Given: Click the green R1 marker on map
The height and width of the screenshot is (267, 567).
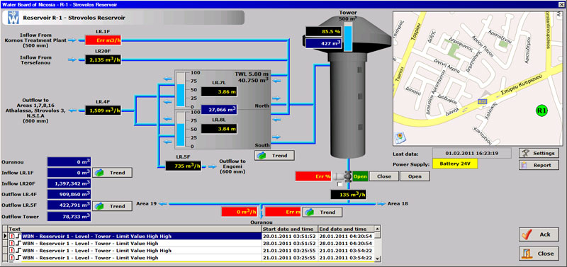Looking at the screenshot, I should 541,110.
